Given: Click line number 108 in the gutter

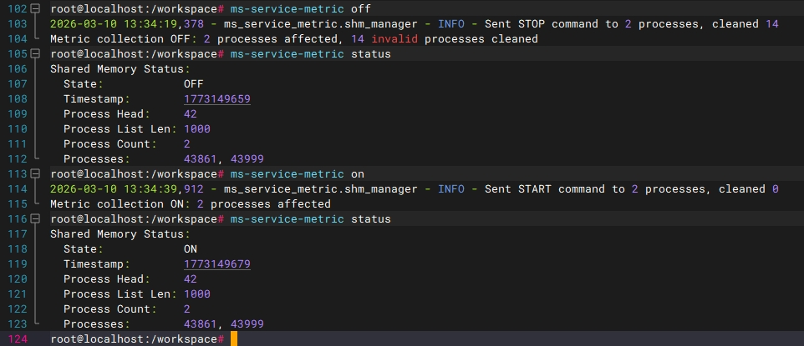Looking at the screenshot, I should (17, 98).
